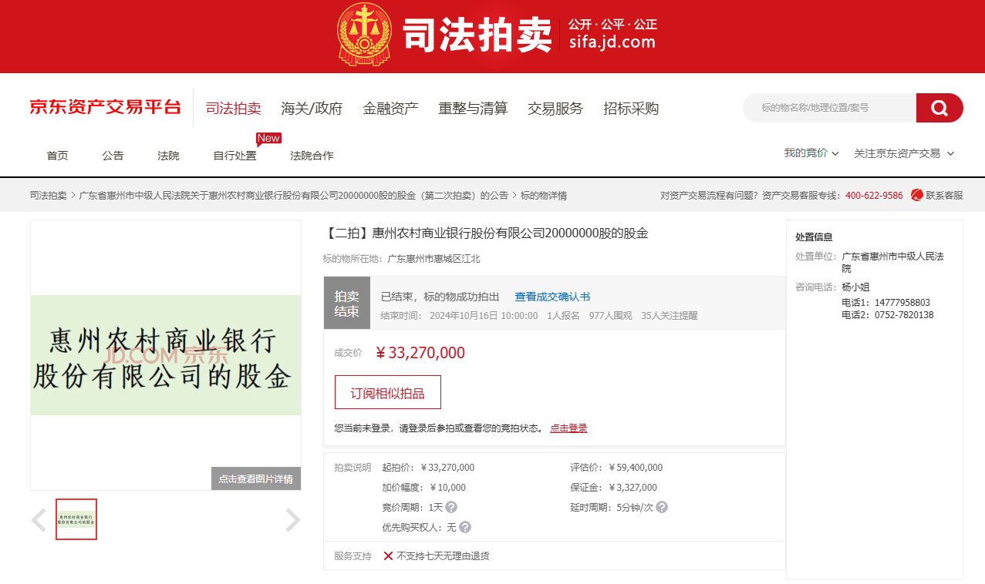Click the 起拍价 ¥33,270,000 value
This screenshot has width=985, height=584.
point(447,468)
